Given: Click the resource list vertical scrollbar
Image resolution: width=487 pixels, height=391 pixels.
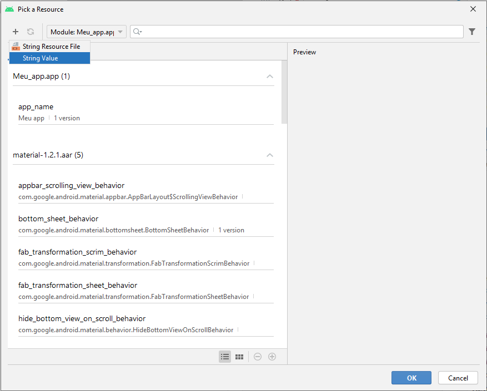Looking at the screenshot, I should click(284, 92).
